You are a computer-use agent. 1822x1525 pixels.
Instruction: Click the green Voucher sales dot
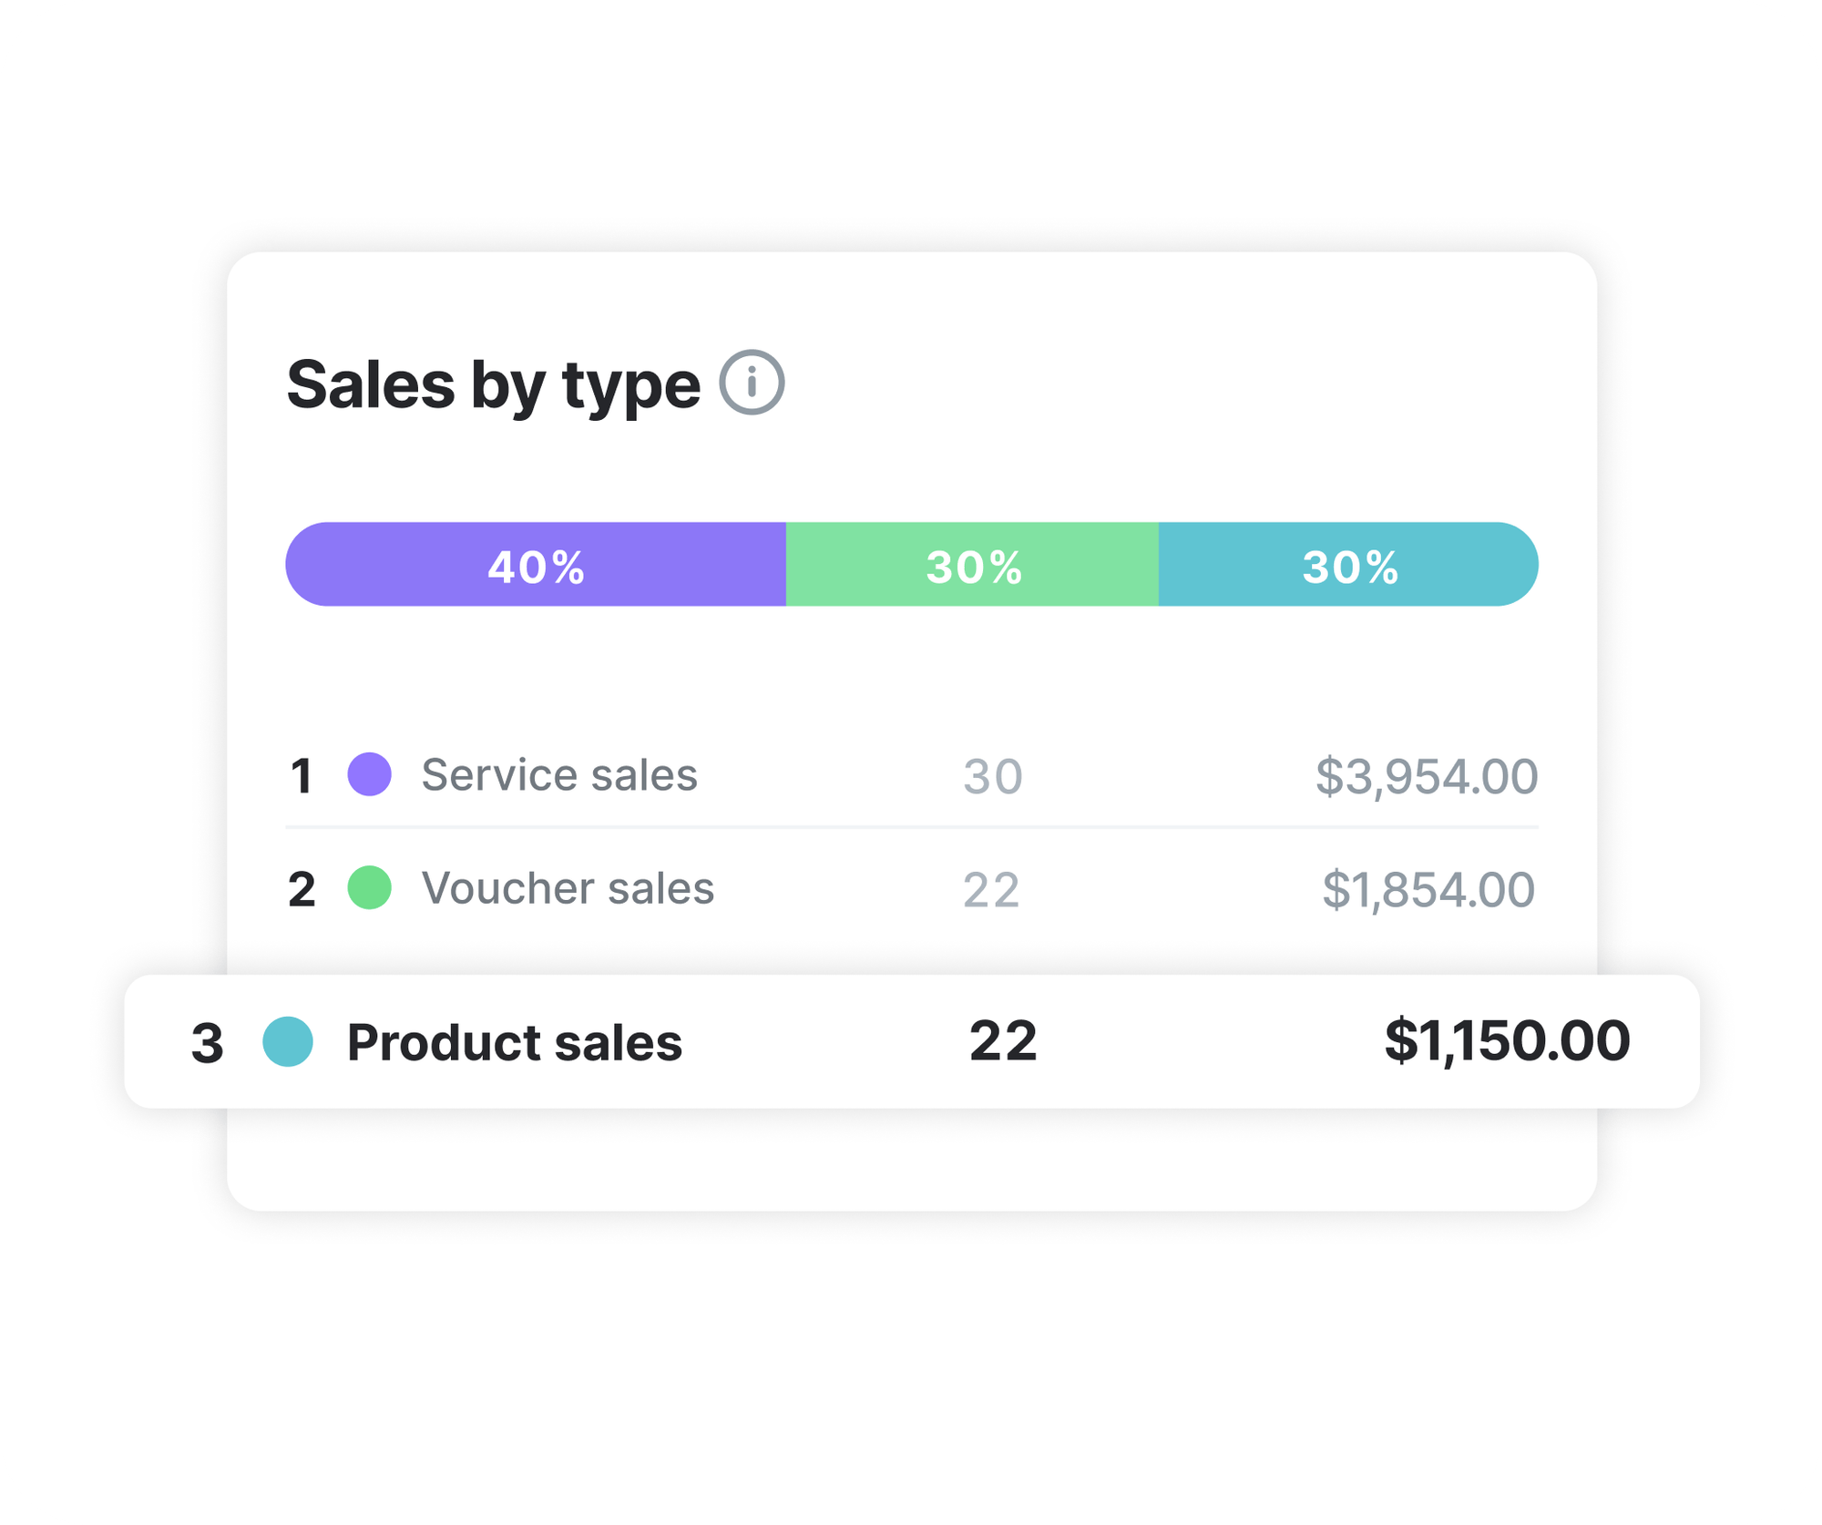point(370,887)
